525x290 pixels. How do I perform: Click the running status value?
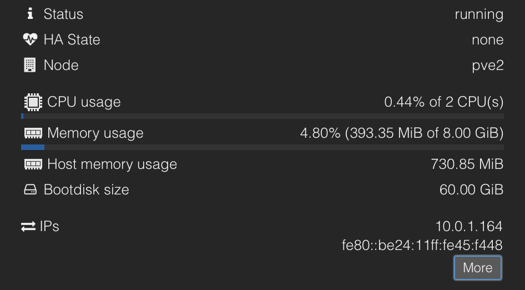[479, 14]
